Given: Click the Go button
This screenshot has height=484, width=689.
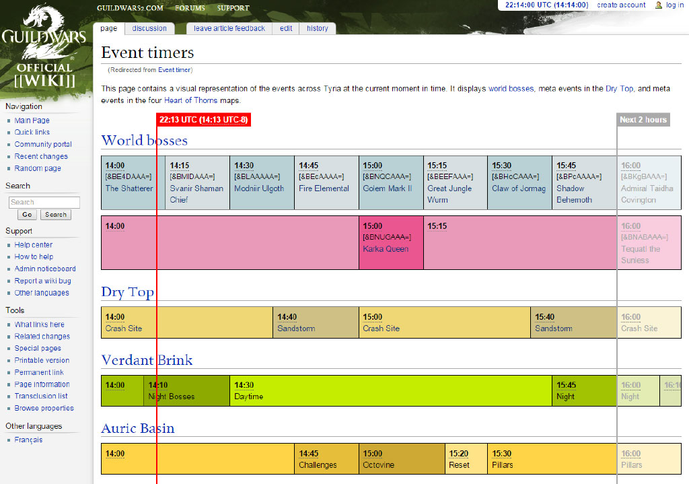Looking at the screenshot, I should tap(27, 215).
